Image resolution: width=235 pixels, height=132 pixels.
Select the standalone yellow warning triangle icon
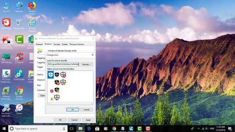(52, 99)
